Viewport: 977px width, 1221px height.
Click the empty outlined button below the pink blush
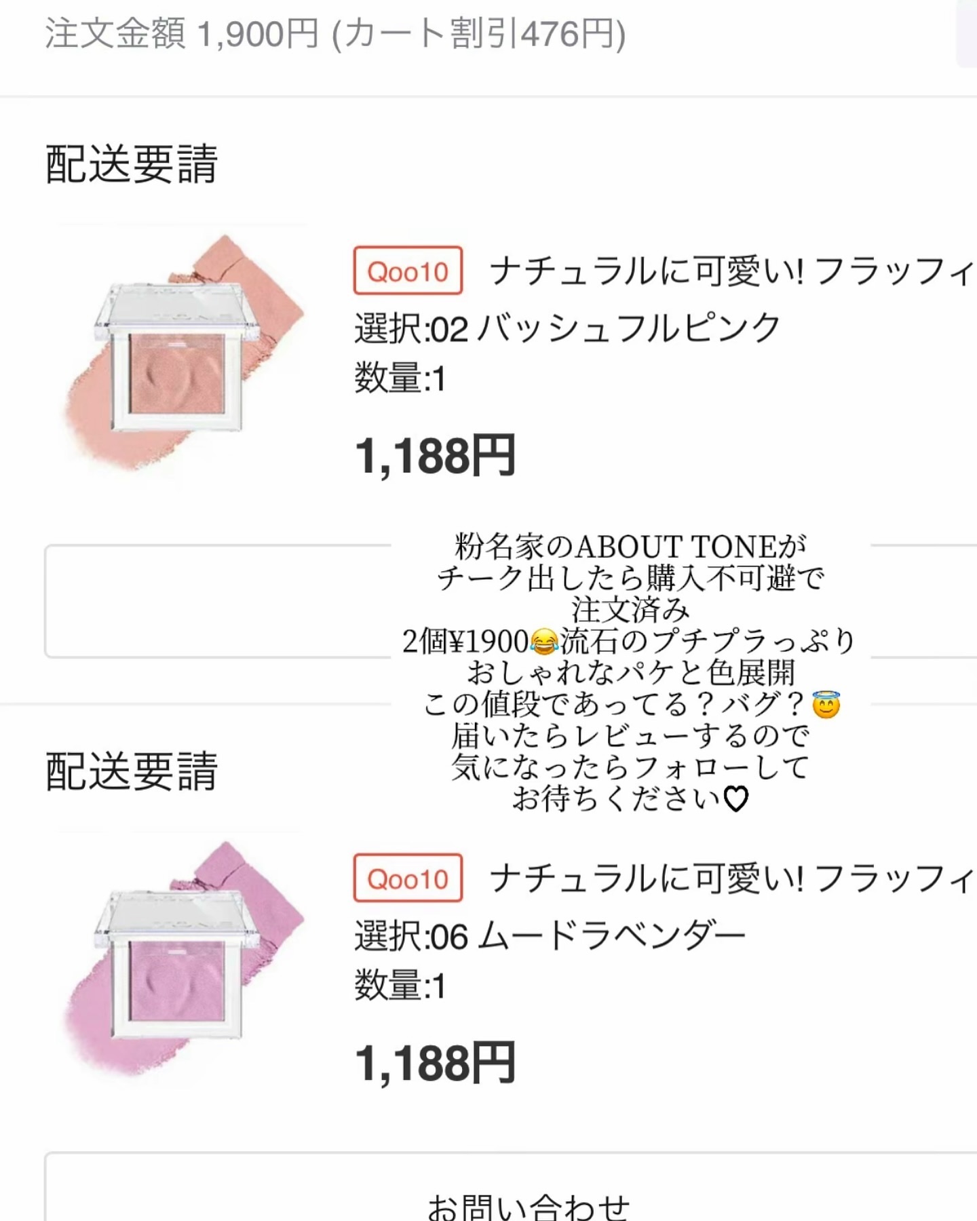point(217,601)
